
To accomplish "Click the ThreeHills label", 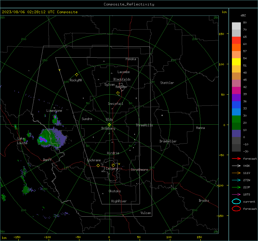I will click(x=144, y=125).
